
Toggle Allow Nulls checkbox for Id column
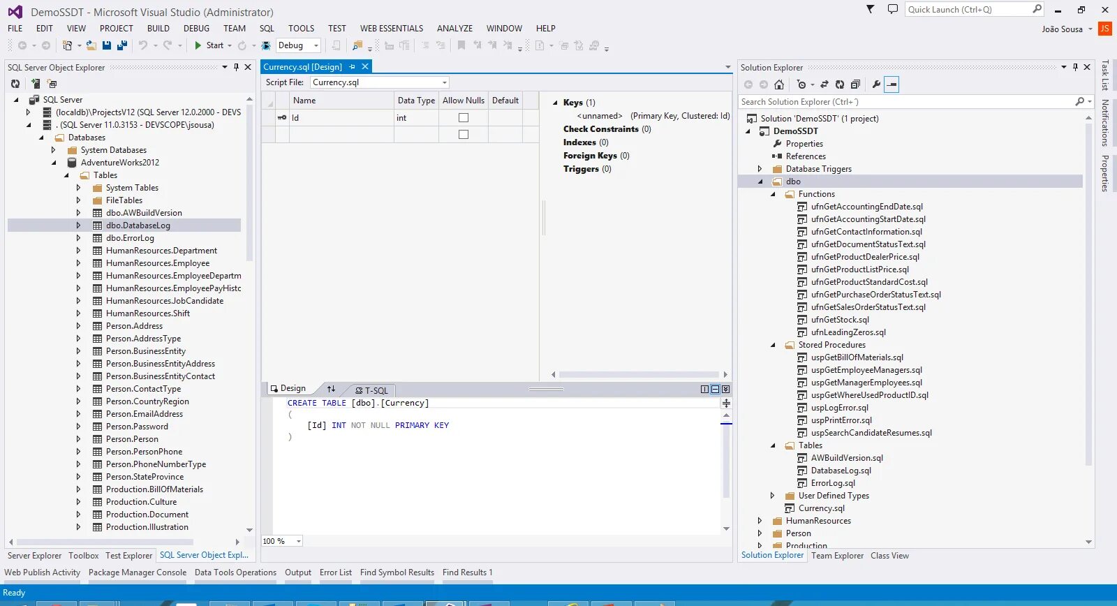464,118
